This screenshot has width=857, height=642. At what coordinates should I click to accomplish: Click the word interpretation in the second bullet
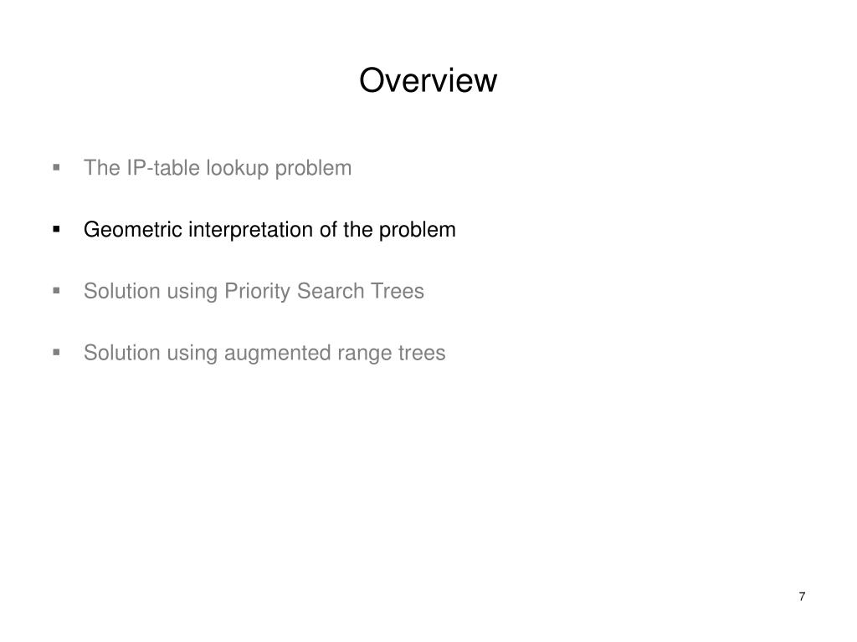pos(251,231)
